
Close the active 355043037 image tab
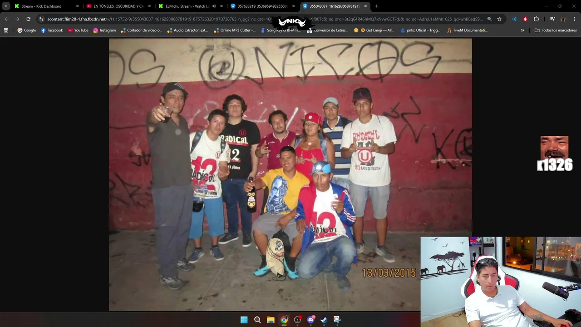point(365,6)
